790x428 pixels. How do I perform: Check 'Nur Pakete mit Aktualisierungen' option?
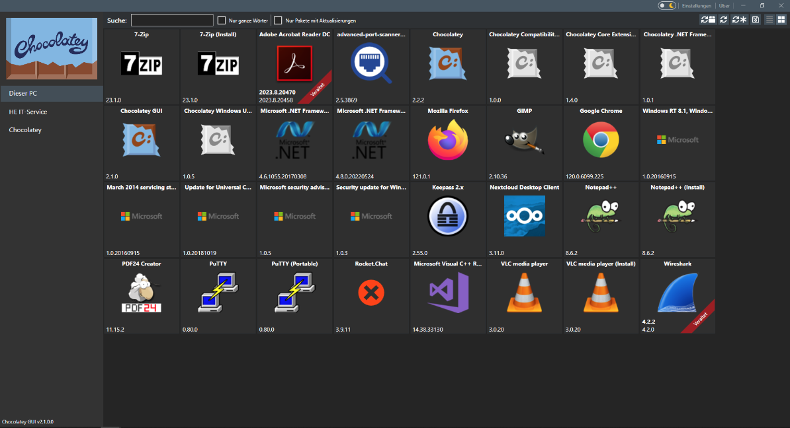click(279, 20)
